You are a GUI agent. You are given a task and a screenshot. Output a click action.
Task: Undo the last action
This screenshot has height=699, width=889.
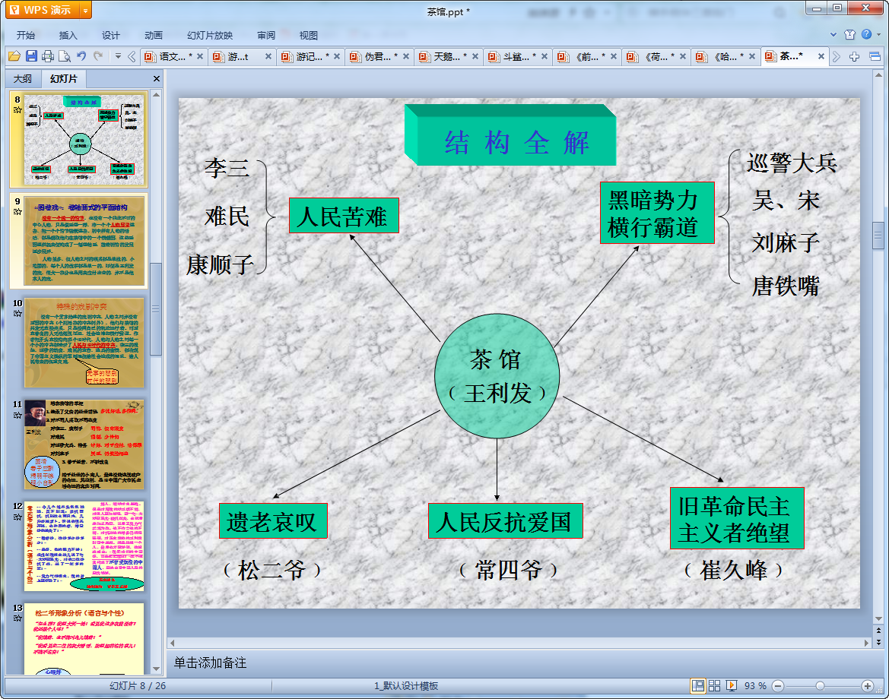81,56
